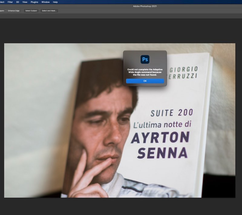Click OK to dismiss the error dialog
Image resolution: width=242 pixels, height=215 pixels.
(x=145, y=81)
